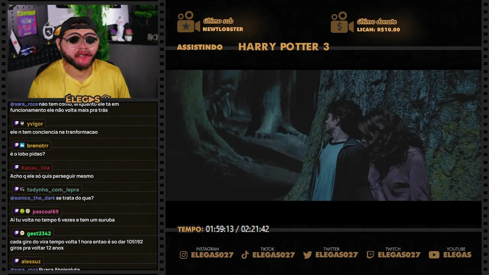
Task: Open ELEGAS YouTube channel name
Action: 457,255
